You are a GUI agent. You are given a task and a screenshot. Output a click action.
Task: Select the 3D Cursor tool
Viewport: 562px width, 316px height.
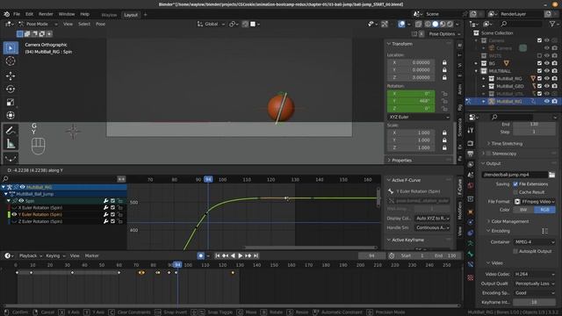(x=11, y=61)
